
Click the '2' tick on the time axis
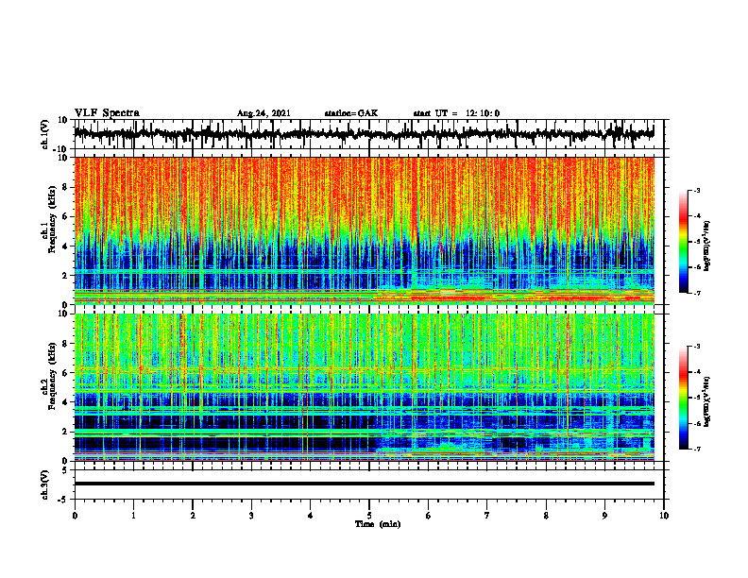click(193, 516)
